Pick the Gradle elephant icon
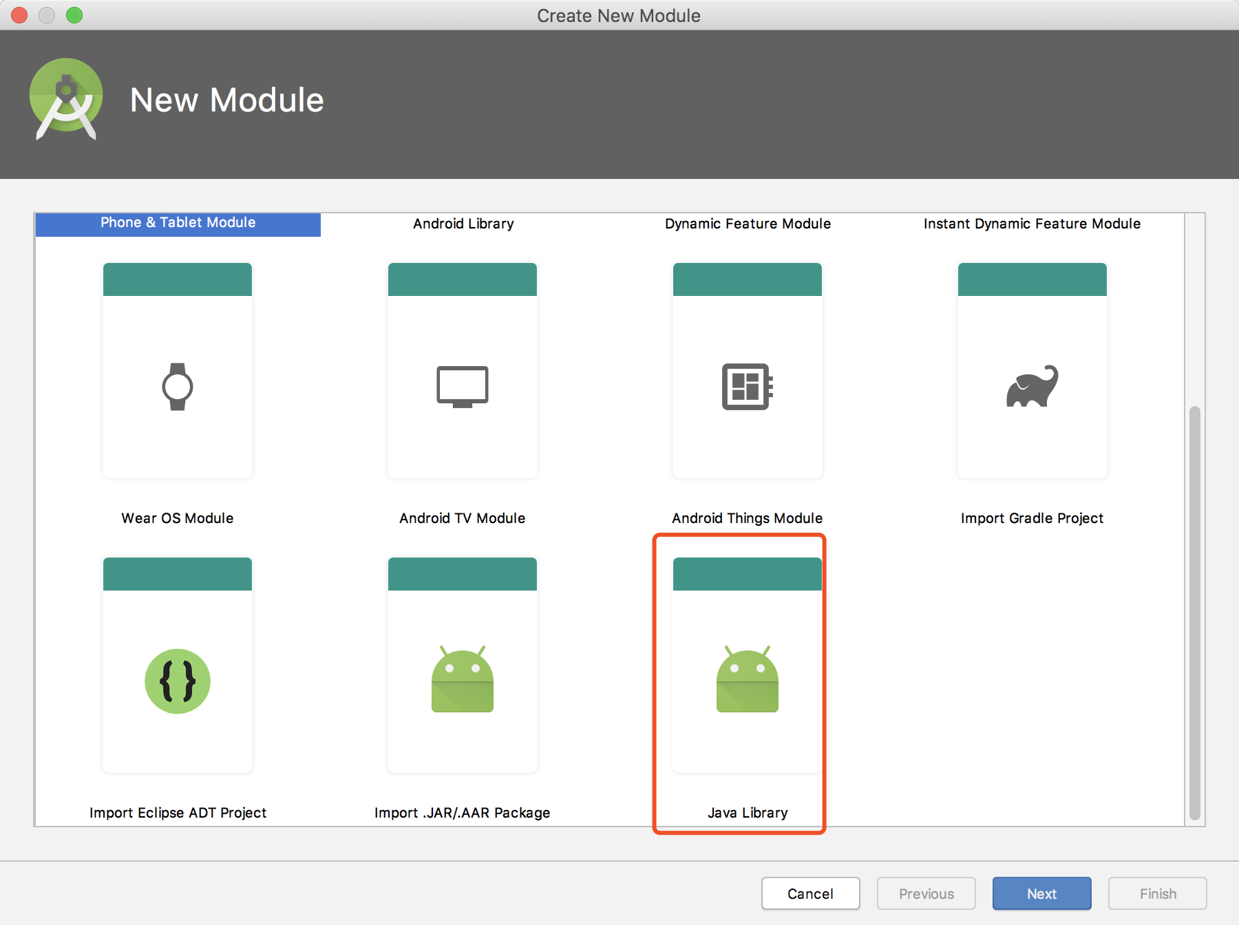Image resolution: width=1239 pixels, height=925 pixels. click(x=1032, y=386)
